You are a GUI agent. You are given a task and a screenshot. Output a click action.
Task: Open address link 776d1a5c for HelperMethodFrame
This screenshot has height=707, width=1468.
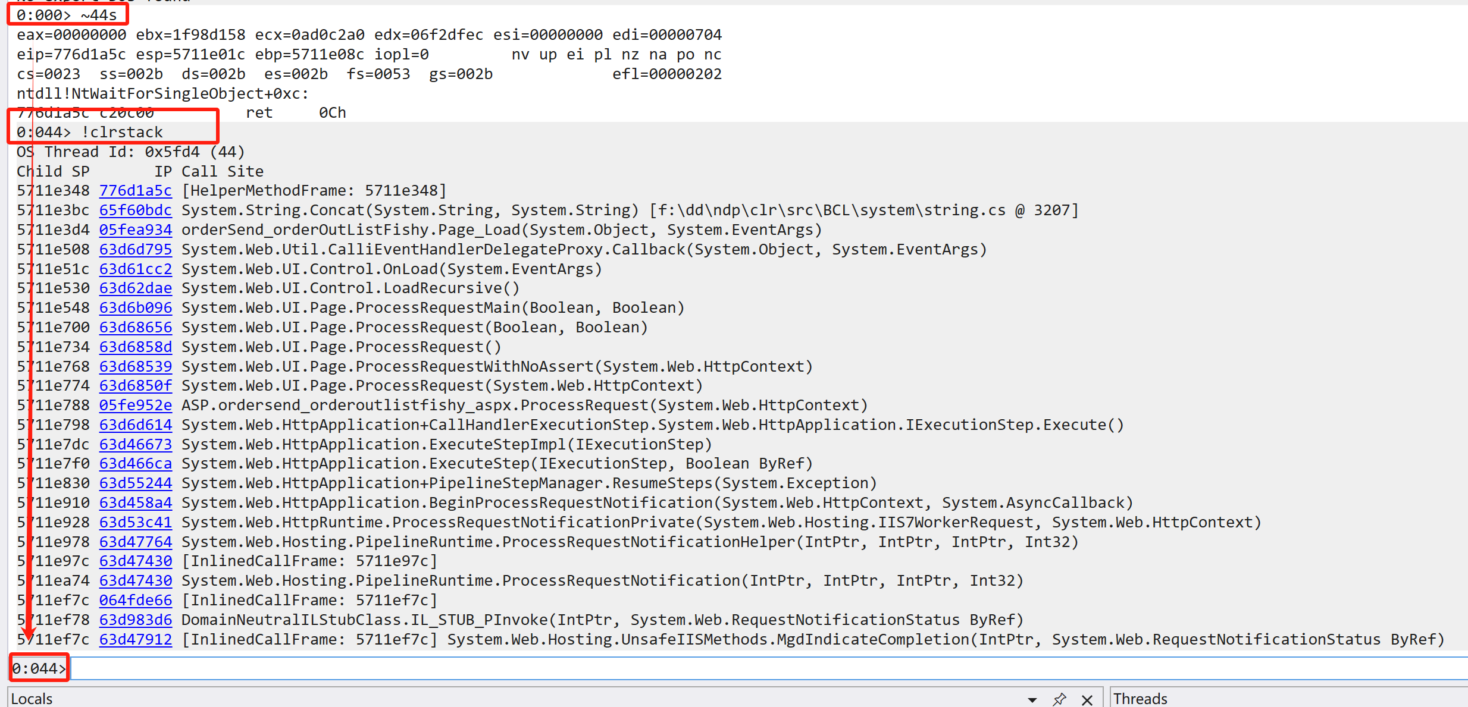click(135, 190)
